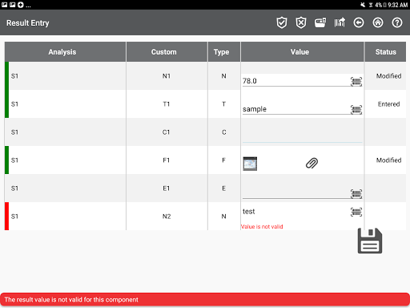Tap the shield X reject icon
The height and width of the screenshot is (308, 410).
coord(301,22)
